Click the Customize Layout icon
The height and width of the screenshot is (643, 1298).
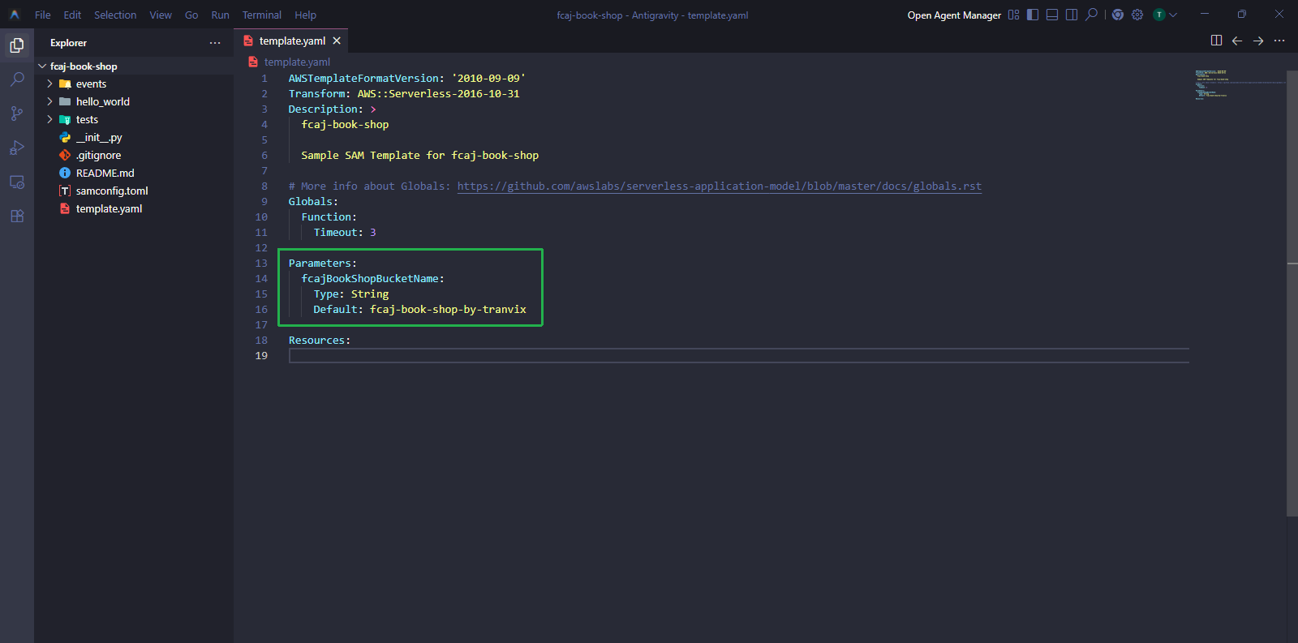point(1013,15)
